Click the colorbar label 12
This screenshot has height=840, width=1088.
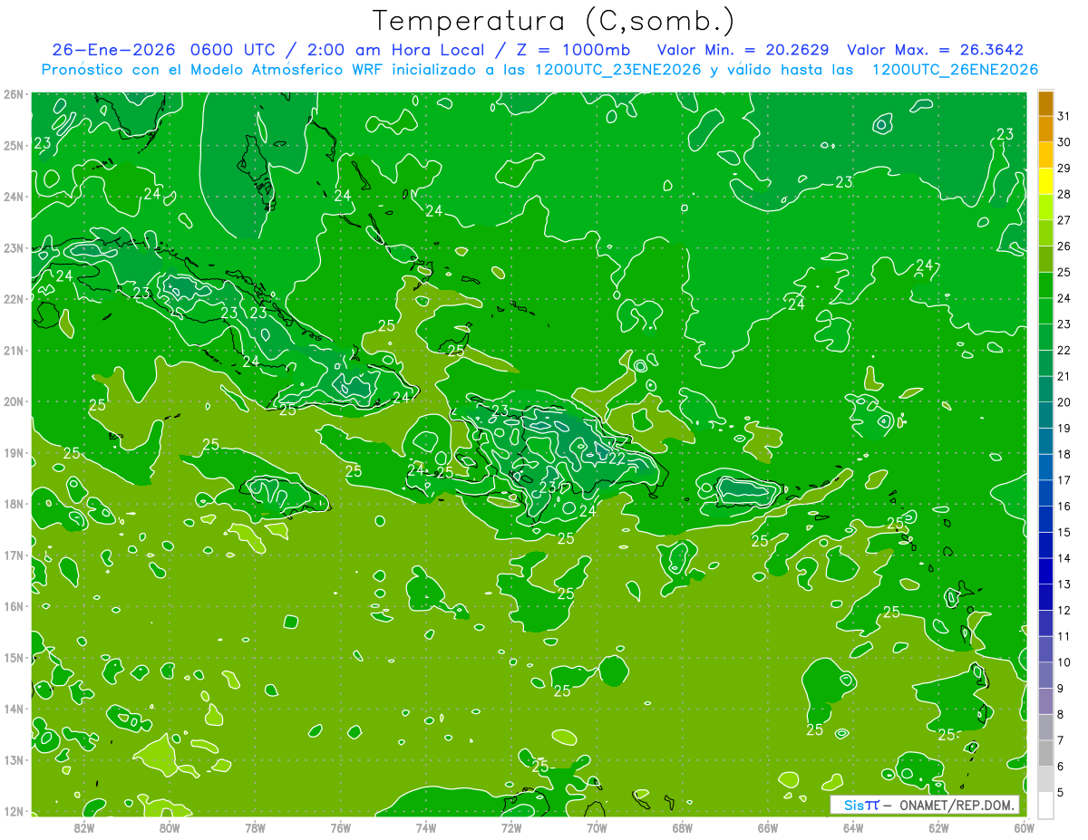click(1064, 610)
